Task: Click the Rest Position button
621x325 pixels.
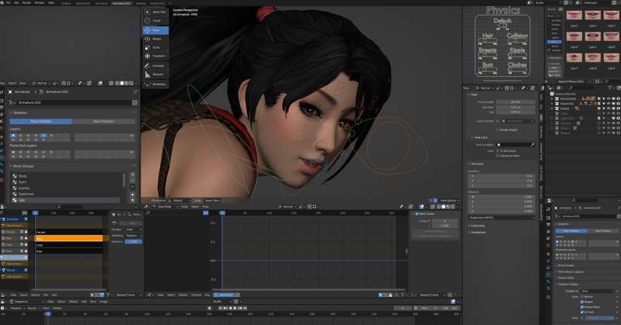Action: 103,121
